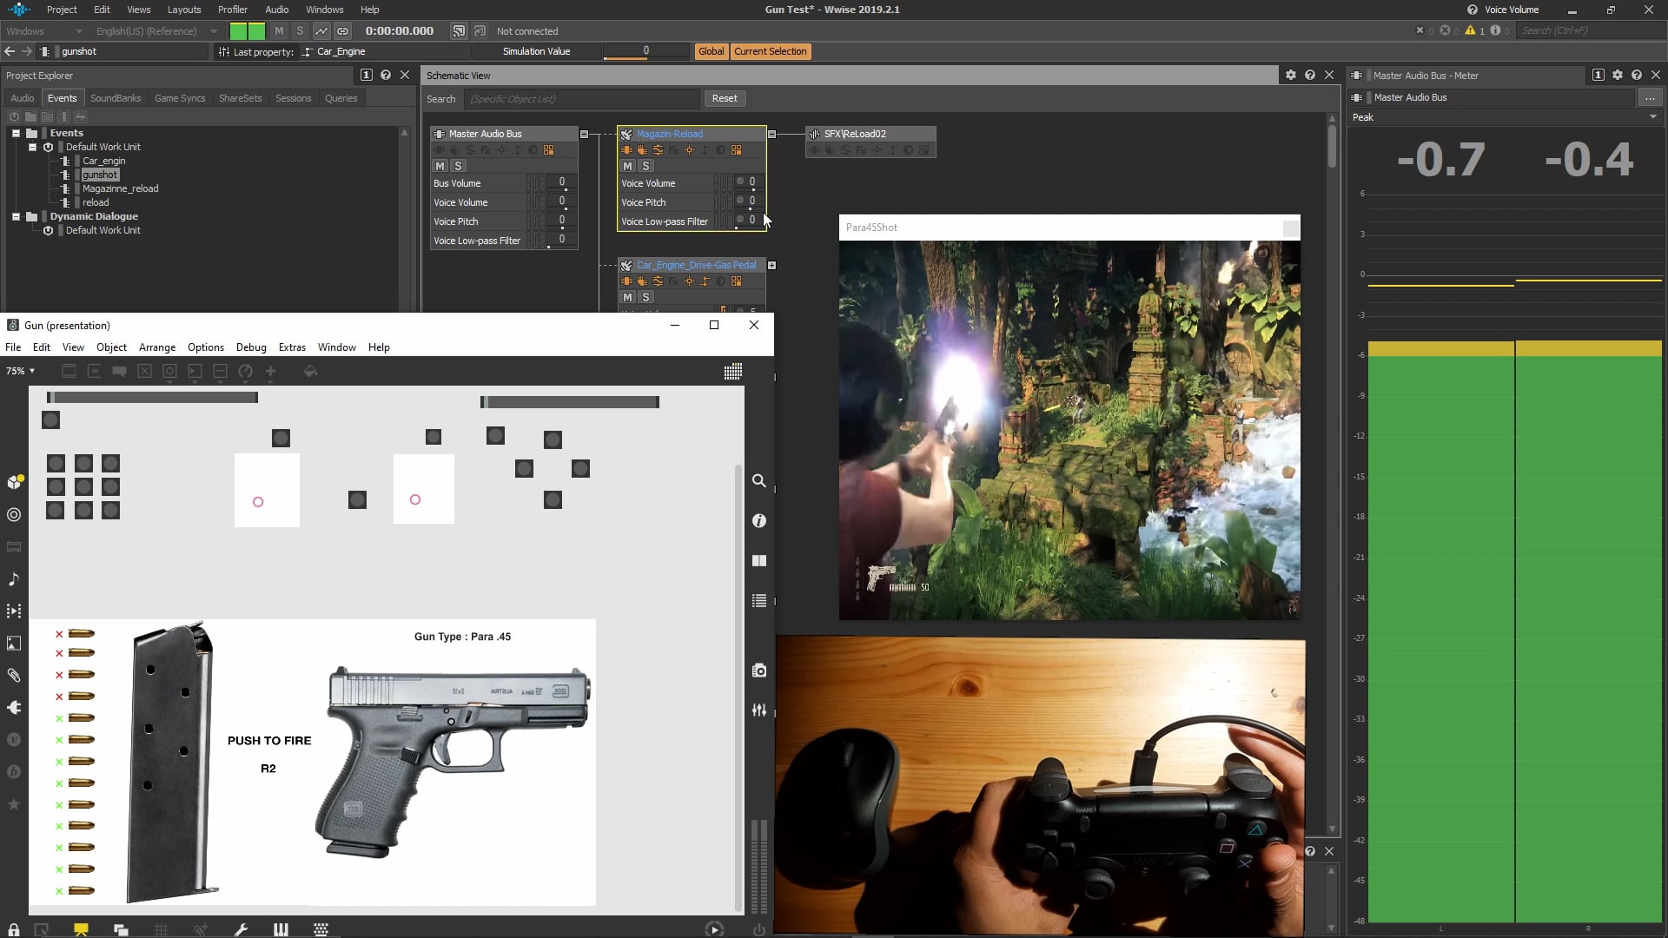Image resolution: width=1668 pixels, height=938 pixels.
Task: Add a comment box from Gun patcher toolbar
Action: click(x=120, y=372)
